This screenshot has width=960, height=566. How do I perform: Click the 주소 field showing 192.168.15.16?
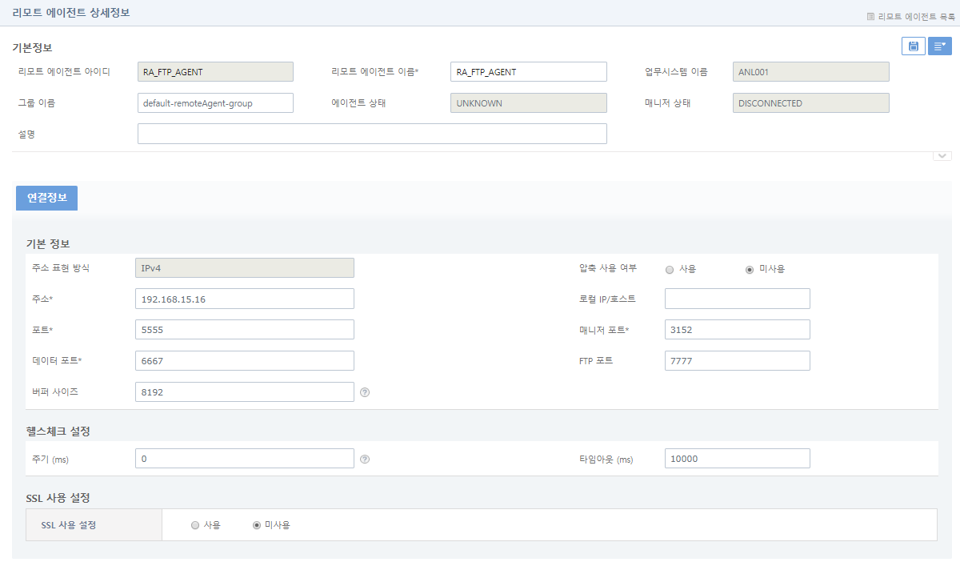245,299
